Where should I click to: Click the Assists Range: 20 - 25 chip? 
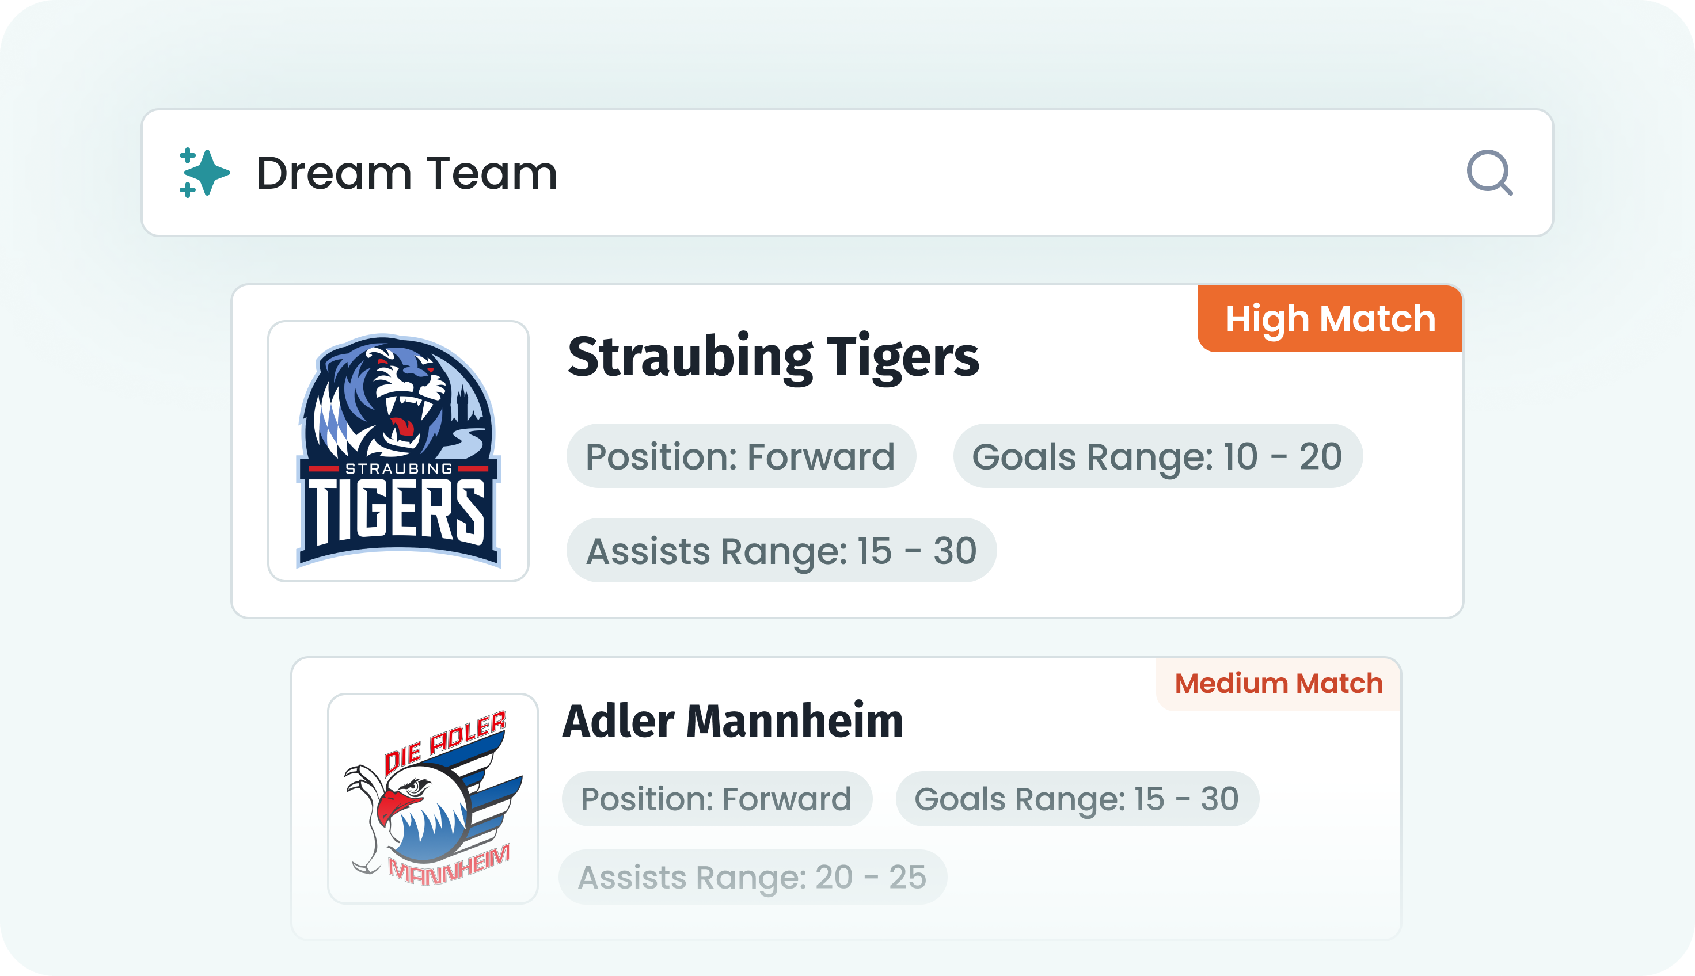(x=753, y=877)
